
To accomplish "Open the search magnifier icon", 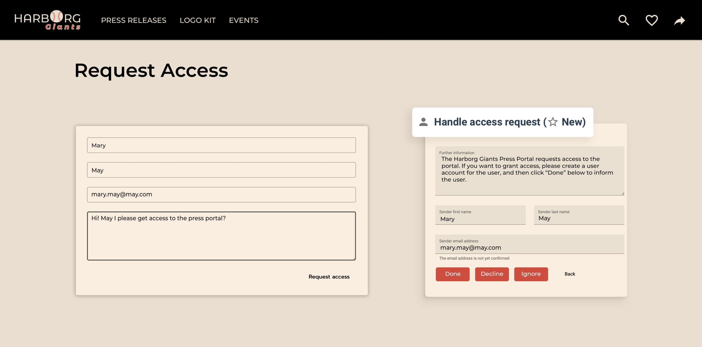I will point(624,20).
